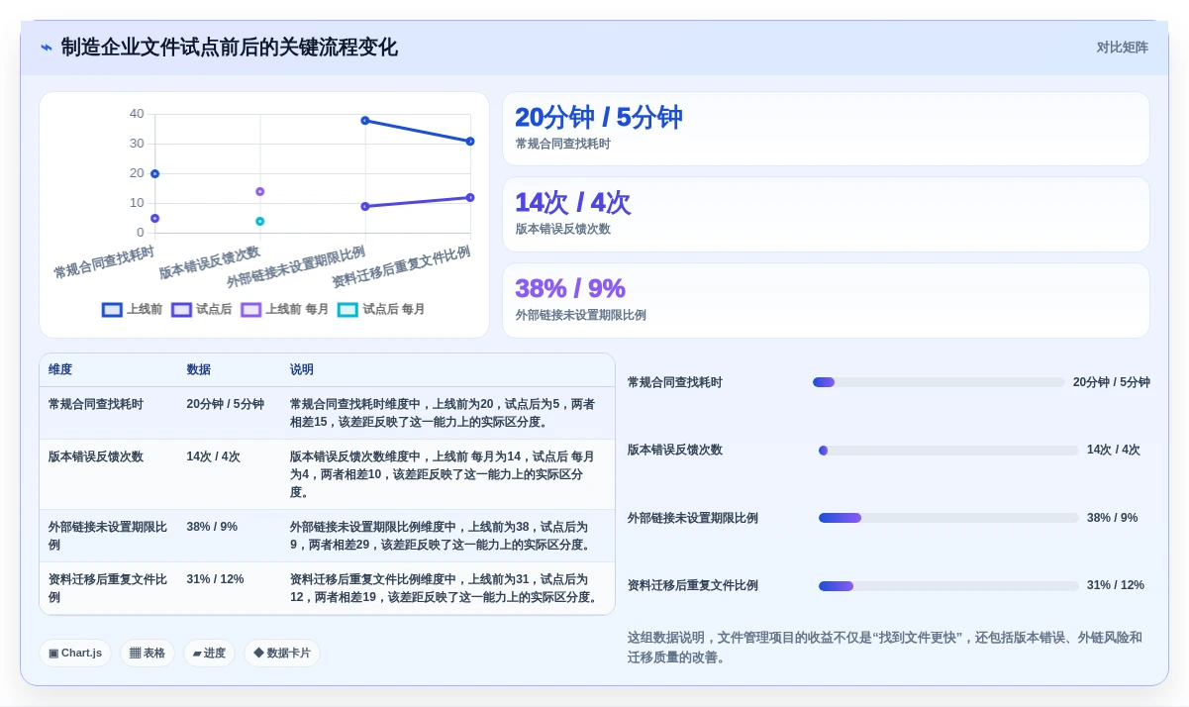Click the chart axis label 版本错误反馈次数
This screenshot has height=707, width=1189.
[210, 263]
